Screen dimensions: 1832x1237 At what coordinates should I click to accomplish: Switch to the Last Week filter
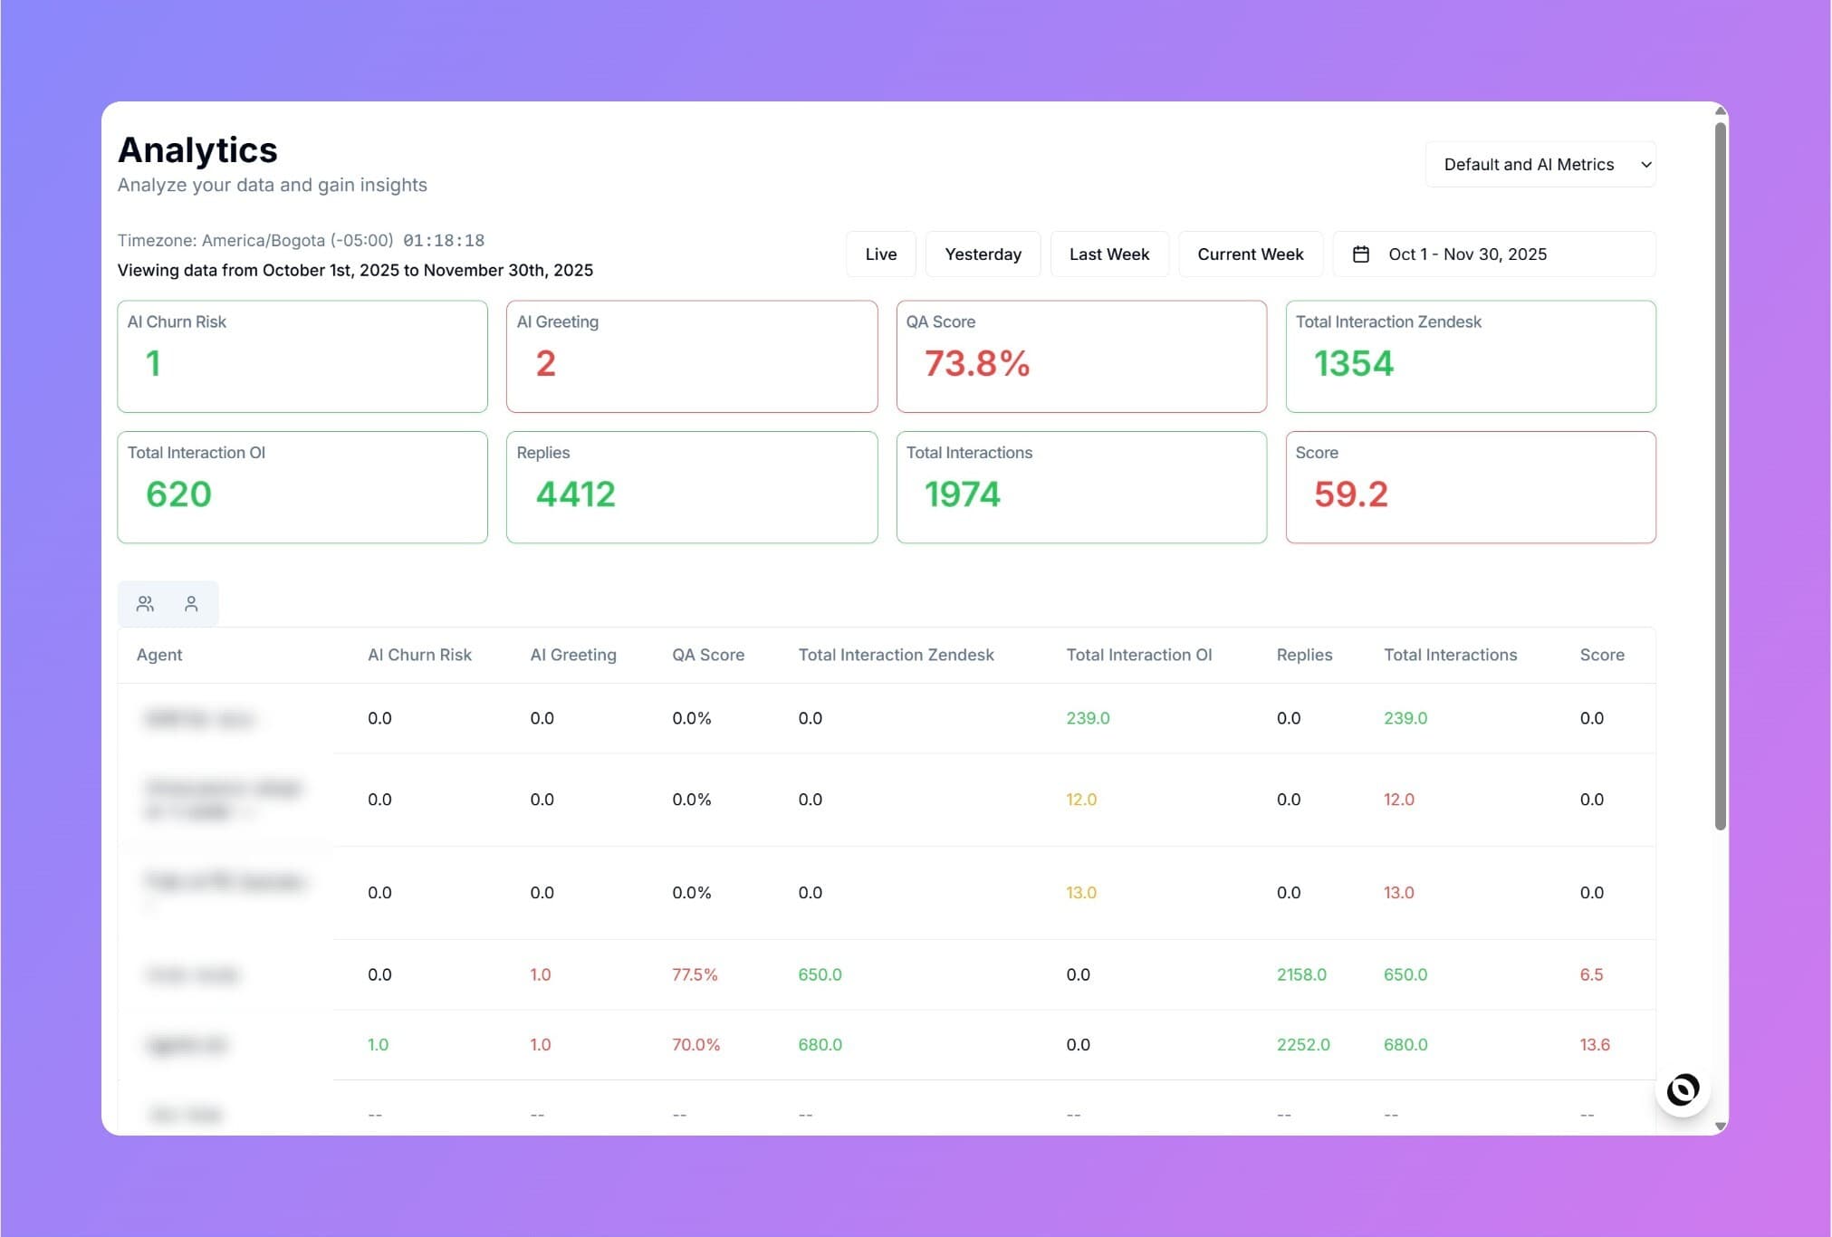(x=1109, y=254)
